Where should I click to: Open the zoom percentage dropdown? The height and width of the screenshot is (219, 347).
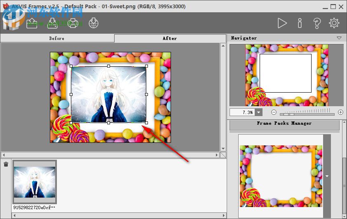click(x=258, y=112)
